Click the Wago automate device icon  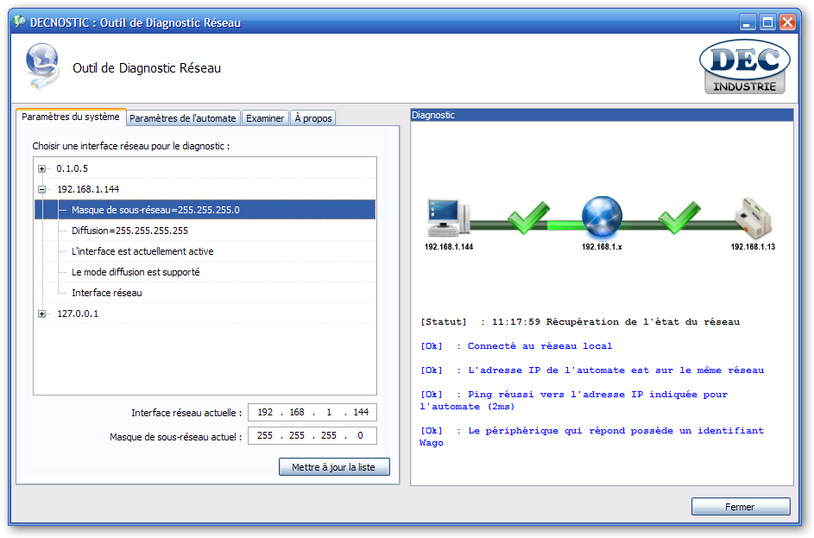[752, 217]
